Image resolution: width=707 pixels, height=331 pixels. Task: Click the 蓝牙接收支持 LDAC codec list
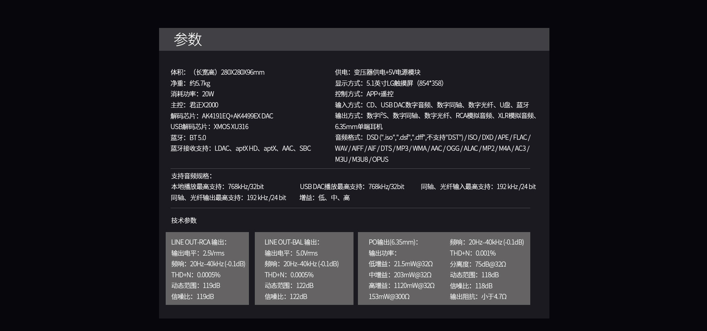click(x=240, y=149)
